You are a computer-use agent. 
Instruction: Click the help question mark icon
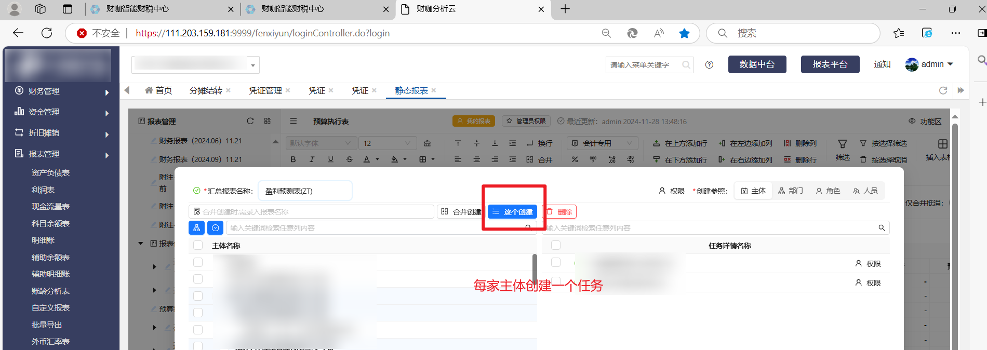point(709,65)
